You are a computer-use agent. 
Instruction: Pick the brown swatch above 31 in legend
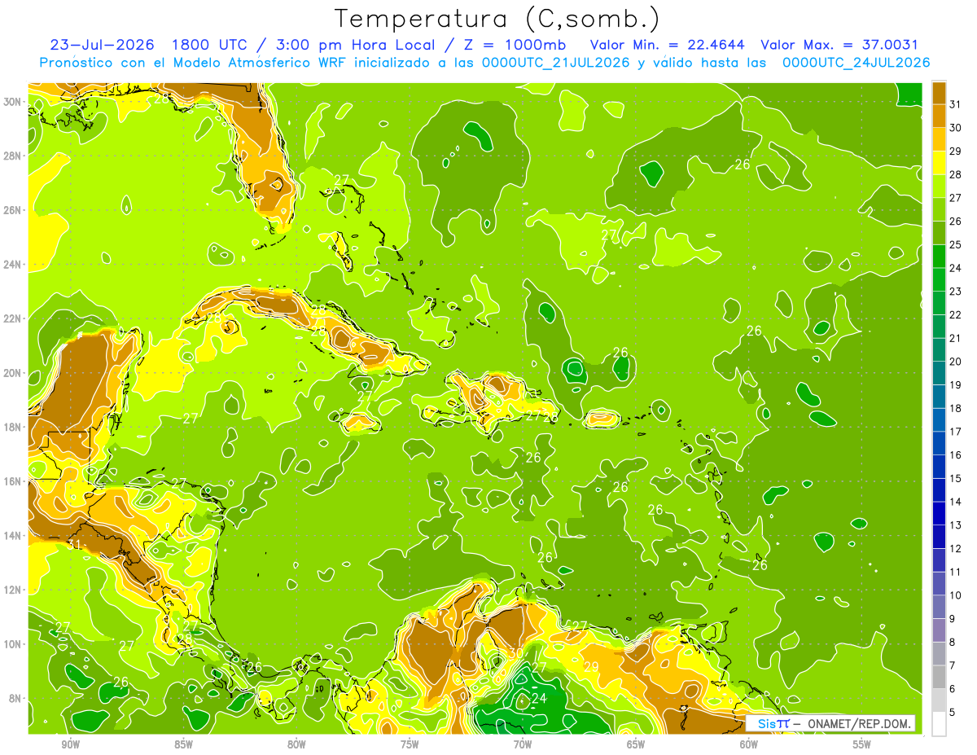point(939,93)
